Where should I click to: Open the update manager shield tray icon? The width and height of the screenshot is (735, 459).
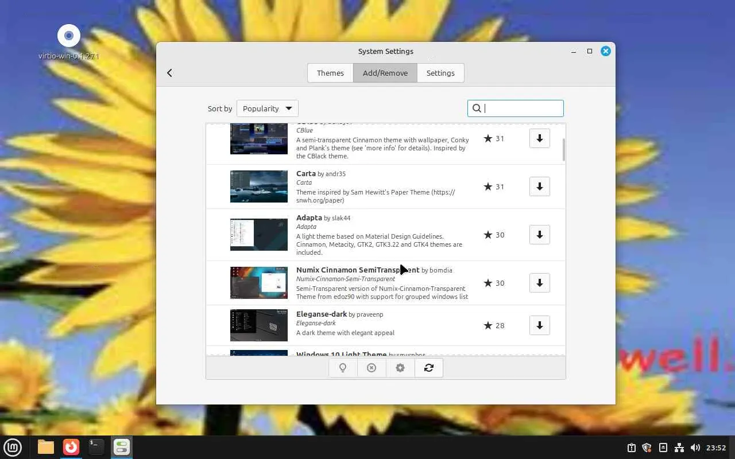pos(647,448)
